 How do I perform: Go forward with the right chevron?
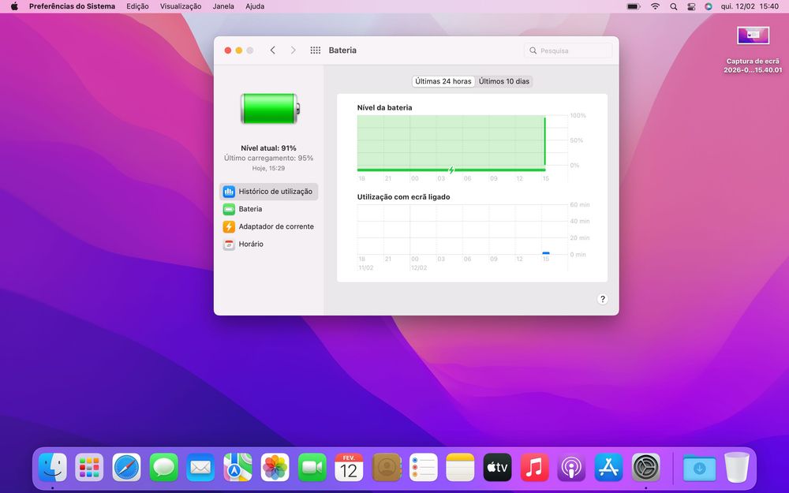click(x=293, y=50)
